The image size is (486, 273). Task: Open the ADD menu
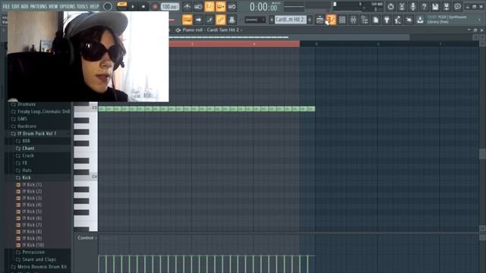point(25,7)
